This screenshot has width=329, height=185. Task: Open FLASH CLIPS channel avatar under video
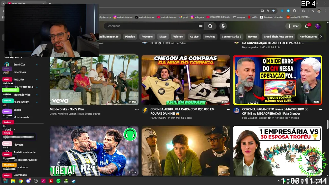pyautogui.click(x=145, y=110)
